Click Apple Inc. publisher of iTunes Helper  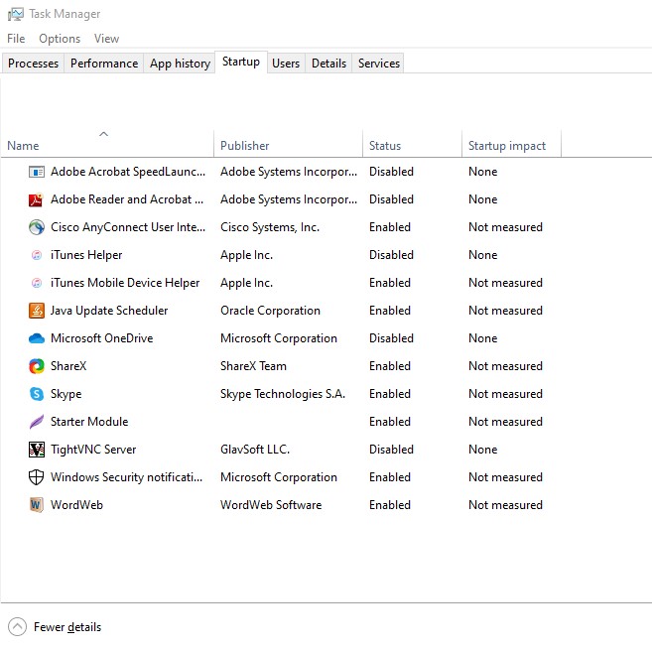click(246, 255)
